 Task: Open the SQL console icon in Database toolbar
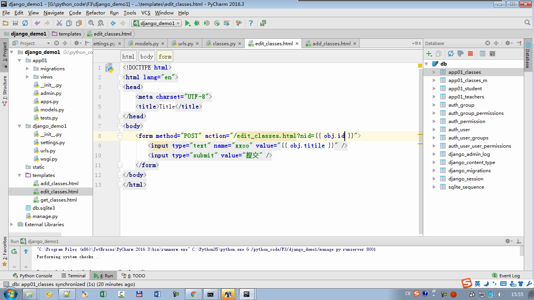click(492, 54)
